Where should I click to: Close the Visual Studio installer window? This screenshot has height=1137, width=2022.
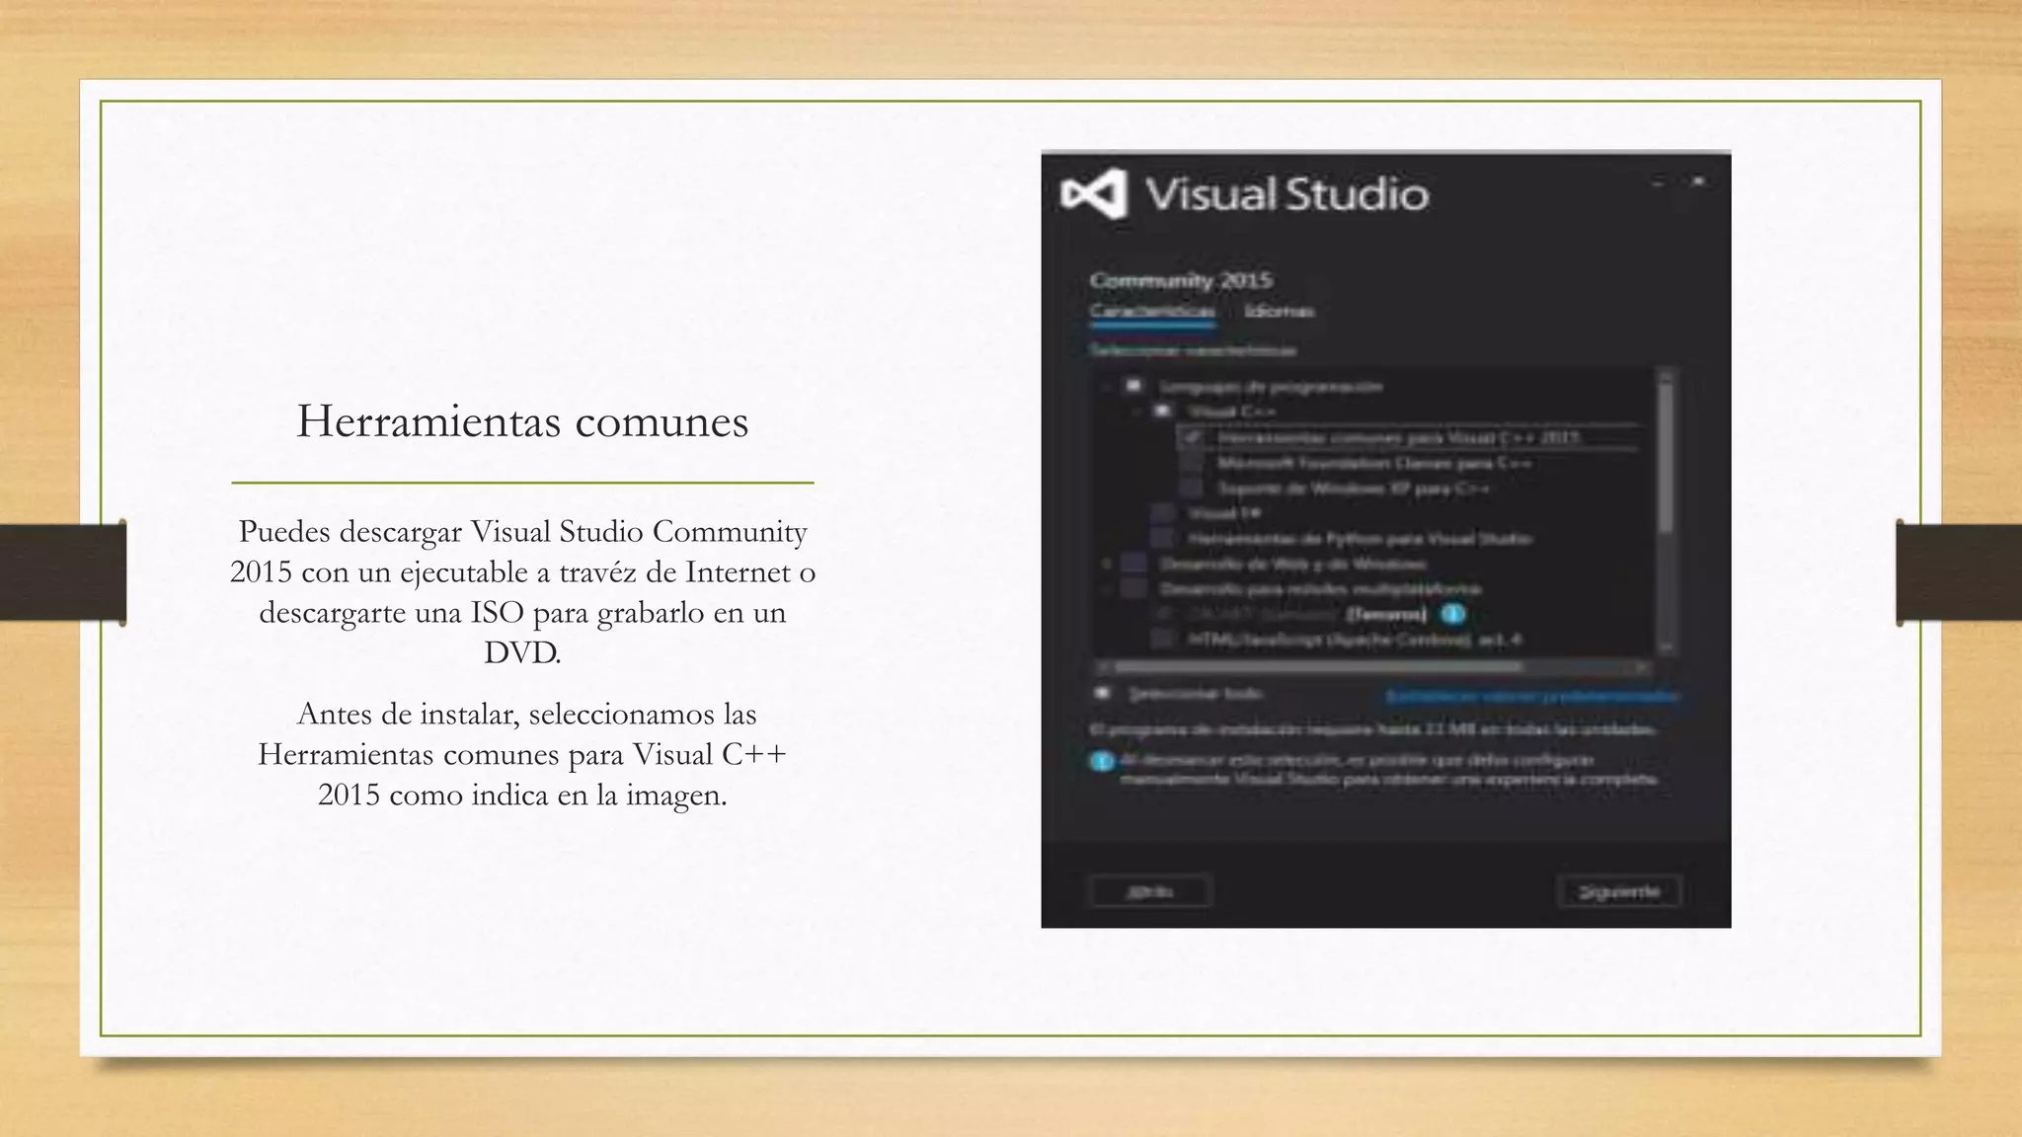coord(1698,183)
